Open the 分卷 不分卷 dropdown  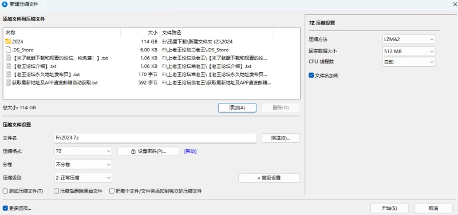(83, 165)
